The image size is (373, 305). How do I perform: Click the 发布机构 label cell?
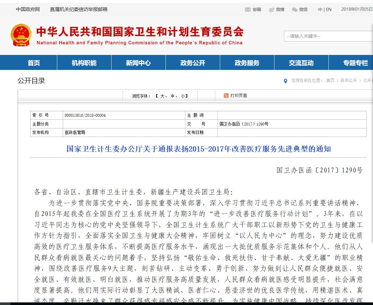click(x=47, y=133)
